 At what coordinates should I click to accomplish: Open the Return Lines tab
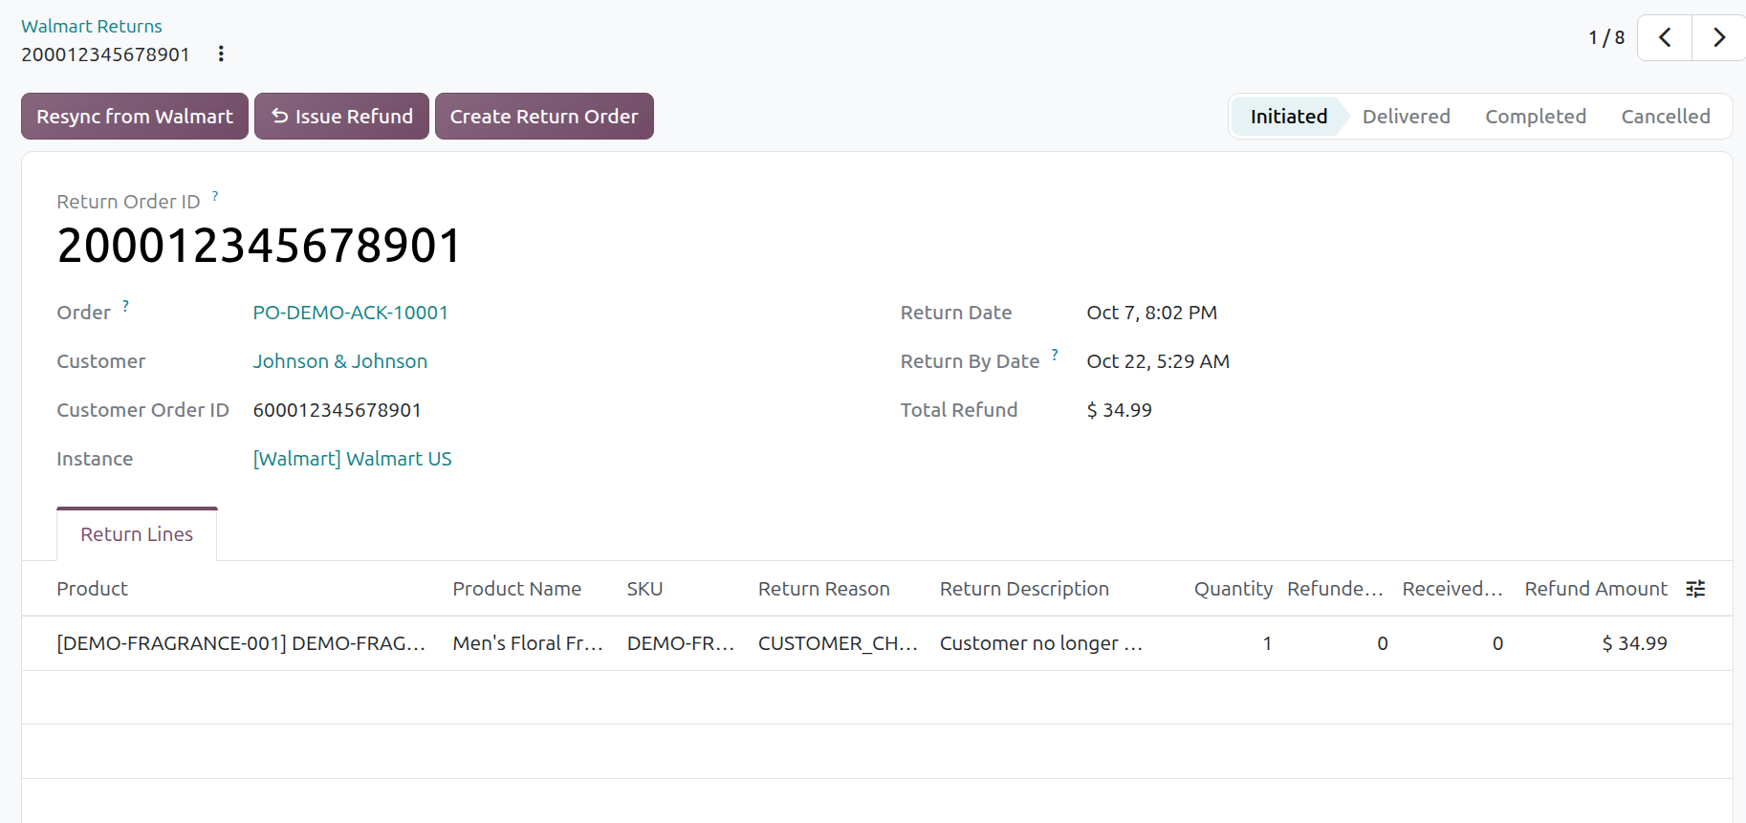tap(137, 534)
